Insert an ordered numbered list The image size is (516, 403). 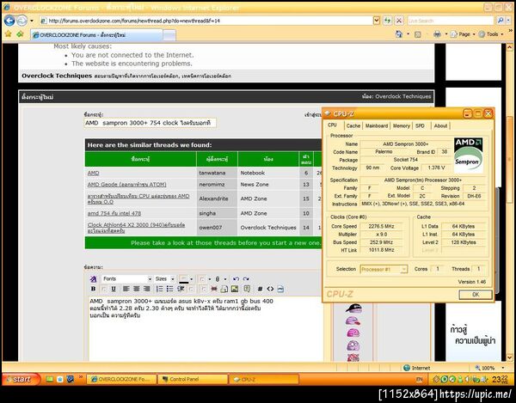pyautogui.click(x=160, y=289)
